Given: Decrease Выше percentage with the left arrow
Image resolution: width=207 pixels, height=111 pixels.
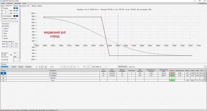Looking at the screenshot, I should point(7,44).
